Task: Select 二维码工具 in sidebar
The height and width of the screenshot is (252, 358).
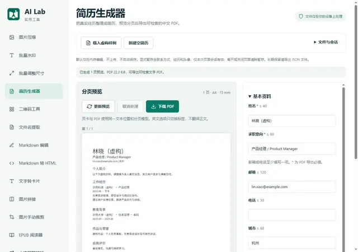Action: [34, 109]
